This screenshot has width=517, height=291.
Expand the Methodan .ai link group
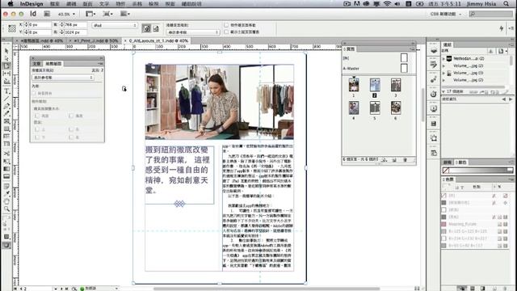tap(443, 59)
